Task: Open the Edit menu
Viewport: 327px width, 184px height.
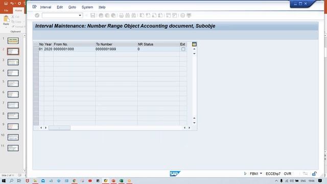Action: pyautogui.click(x=60, y=7)
